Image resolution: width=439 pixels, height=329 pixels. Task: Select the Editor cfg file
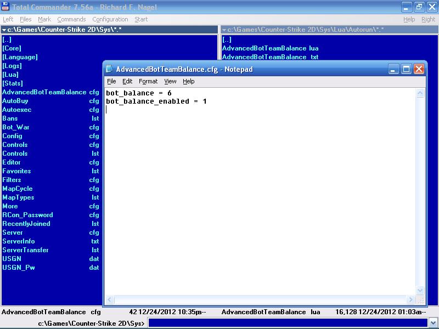click(x=50, y=162)
